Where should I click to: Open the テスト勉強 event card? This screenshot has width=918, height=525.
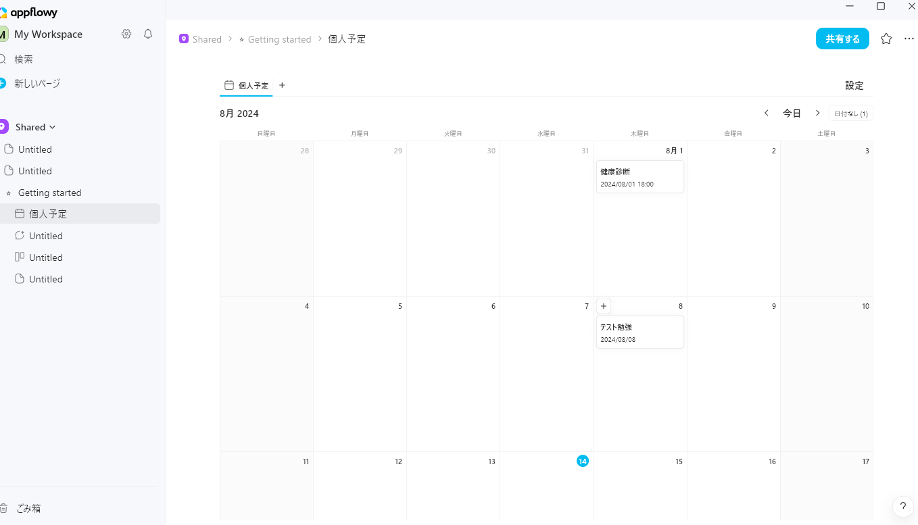pyautogui.click(x=640, y=332)
